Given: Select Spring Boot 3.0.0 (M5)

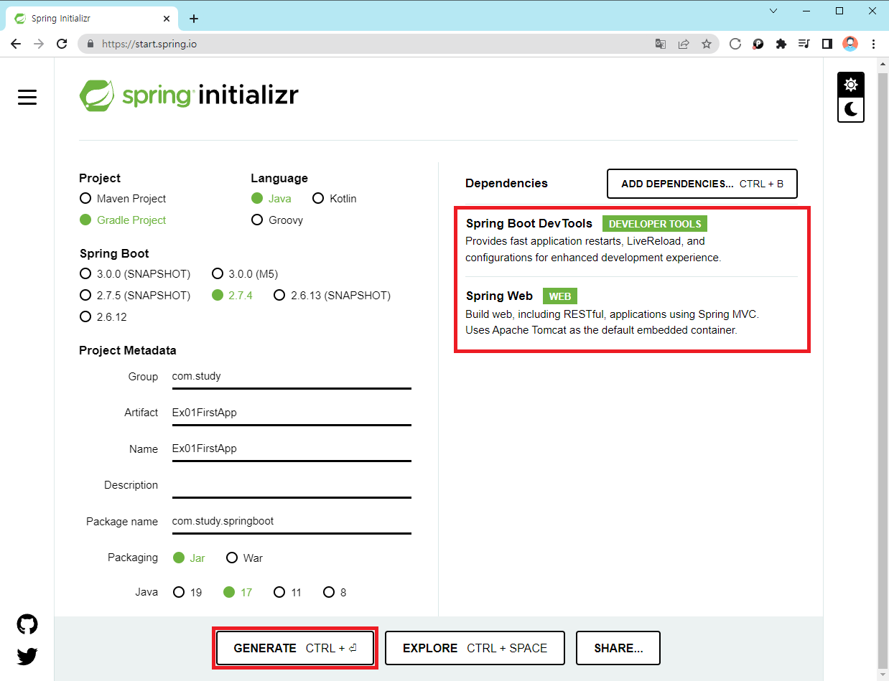Looking at the screenshot, I should tap(245, 274).
